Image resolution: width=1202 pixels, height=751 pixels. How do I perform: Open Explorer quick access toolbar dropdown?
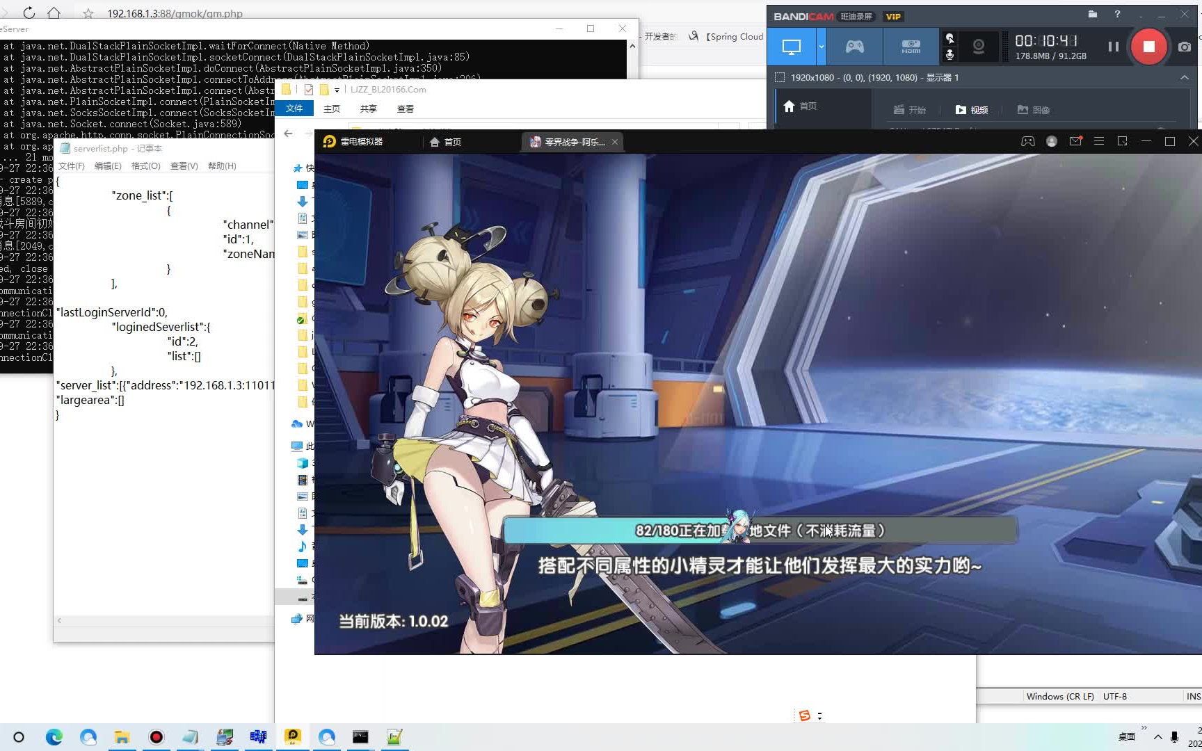[x=337, y=90]
